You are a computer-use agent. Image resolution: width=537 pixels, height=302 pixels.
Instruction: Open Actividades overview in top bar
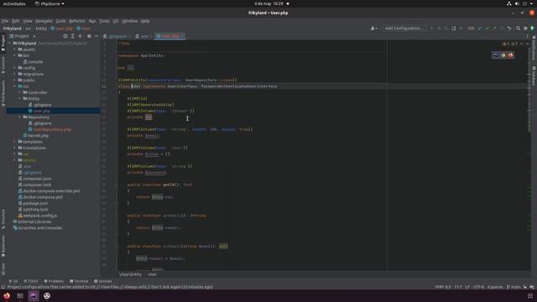(14, 3)
